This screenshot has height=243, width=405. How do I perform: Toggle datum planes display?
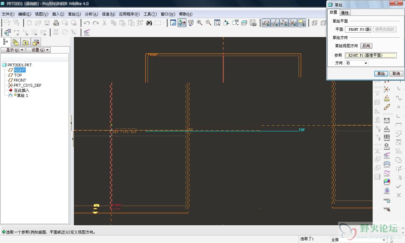[x=266, y=23]
